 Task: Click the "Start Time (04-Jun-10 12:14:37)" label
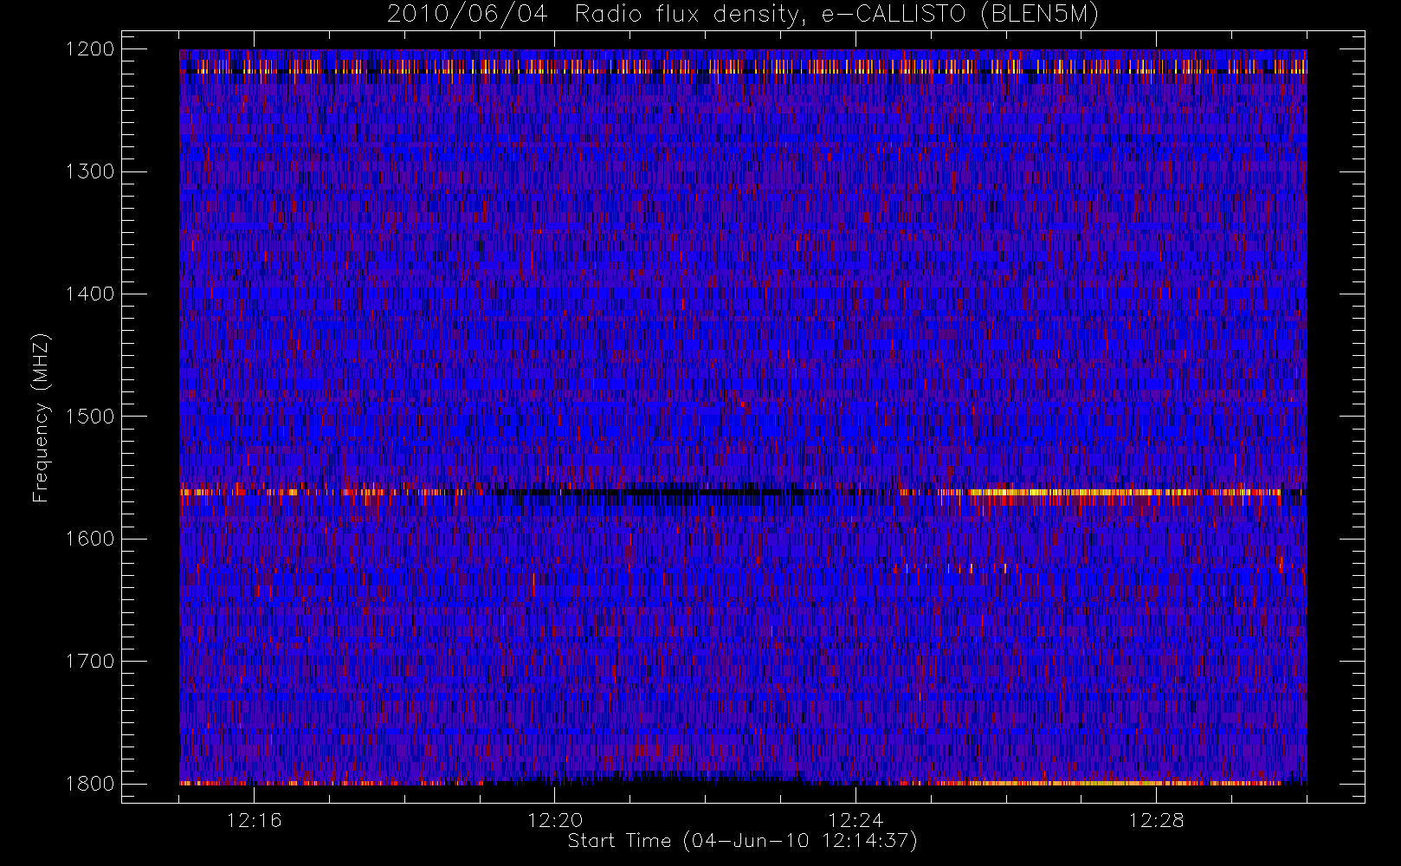click(742, 841)
